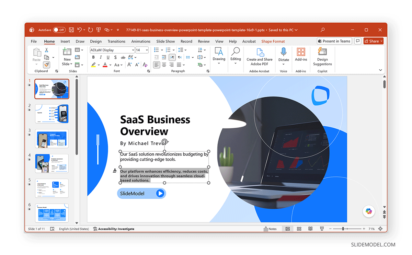Collapse the ribbon chevron
Image resolution: width=412 pixels, height=255 pixels.
pyautogui.click(x=380, y=70)
